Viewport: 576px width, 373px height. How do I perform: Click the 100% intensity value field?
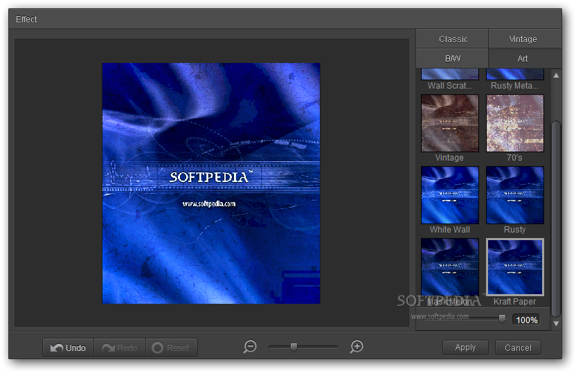(527, 320)
